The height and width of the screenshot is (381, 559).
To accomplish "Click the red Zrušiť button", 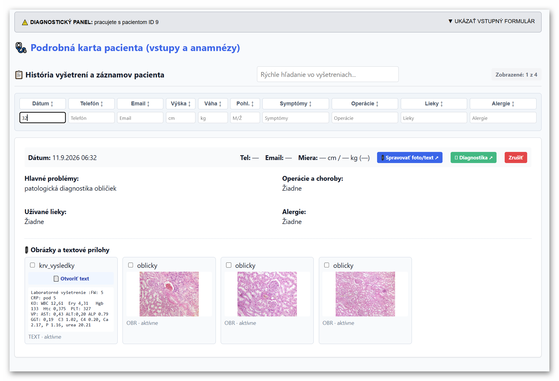I will point(516,158).
